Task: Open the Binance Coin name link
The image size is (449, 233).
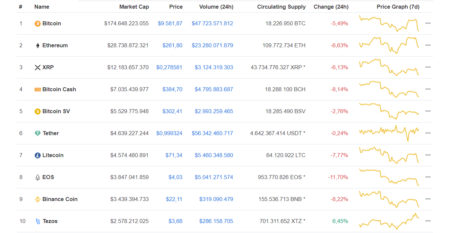Action: pos(60,199)
